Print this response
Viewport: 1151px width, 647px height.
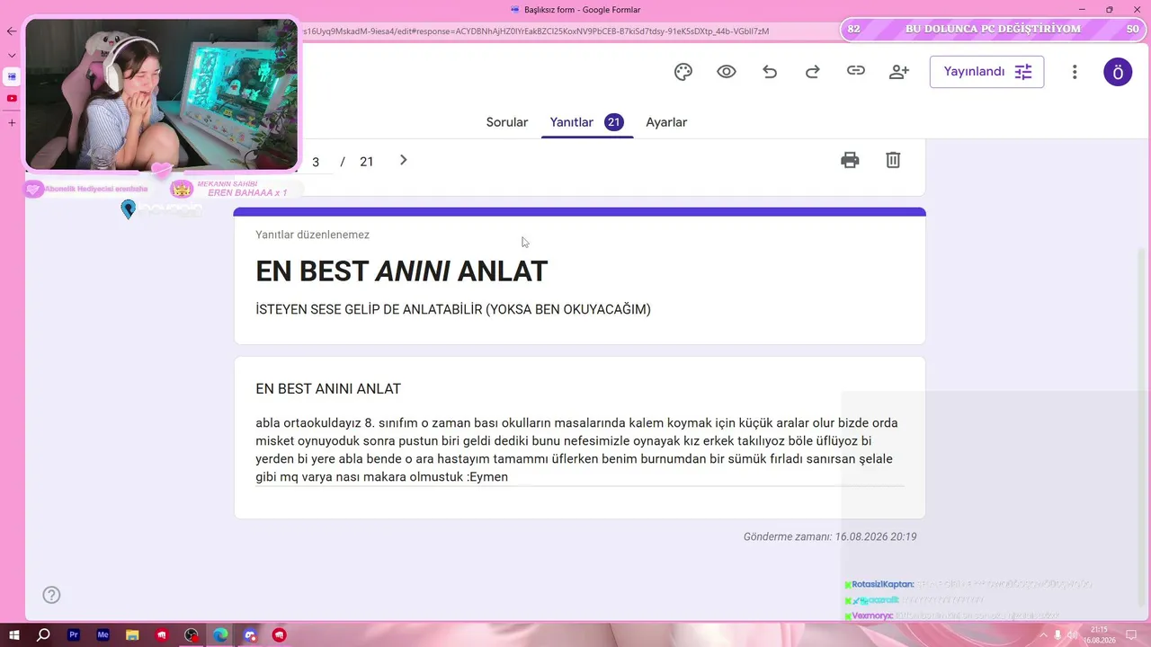click(x=850, y=160)
